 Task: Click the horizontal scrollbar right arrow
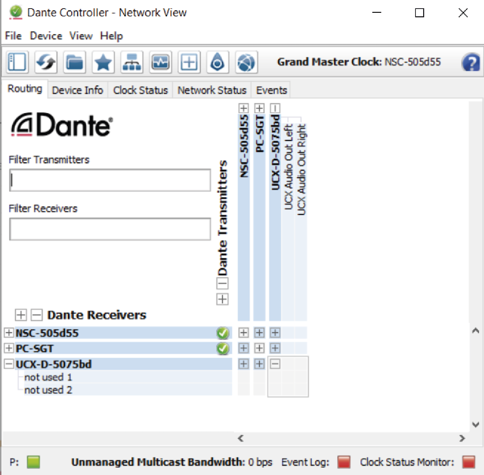point(462,438)
